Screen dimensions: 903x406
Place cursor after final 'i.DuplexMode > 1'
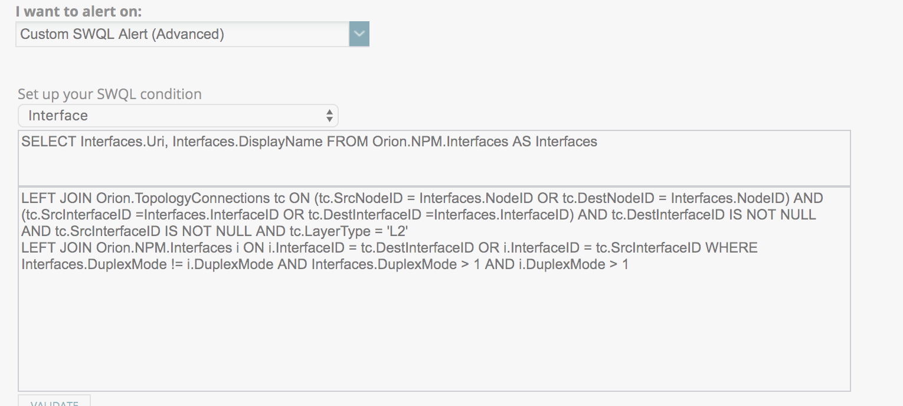pos(630,265)
